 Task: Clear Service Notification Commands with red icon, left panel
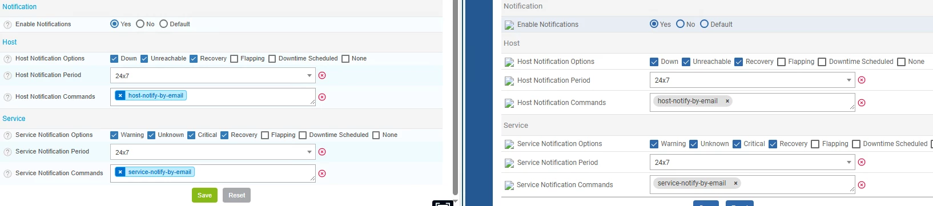[x=322, y=173]
